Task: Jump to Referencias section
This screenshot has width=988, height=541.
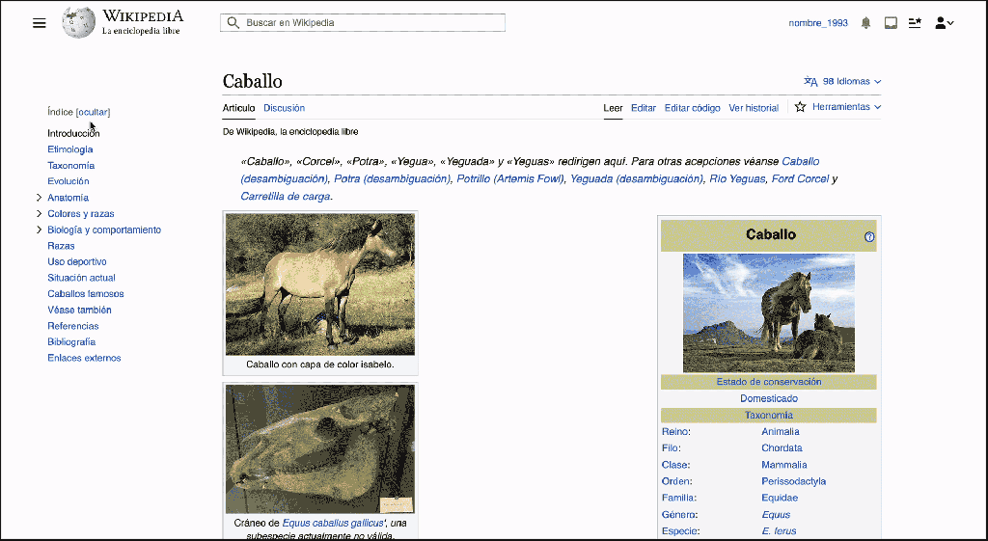Action: point(72,326)
